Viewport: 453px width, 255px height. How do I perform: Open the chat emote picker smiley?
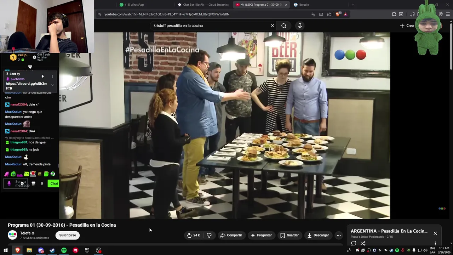22,183
